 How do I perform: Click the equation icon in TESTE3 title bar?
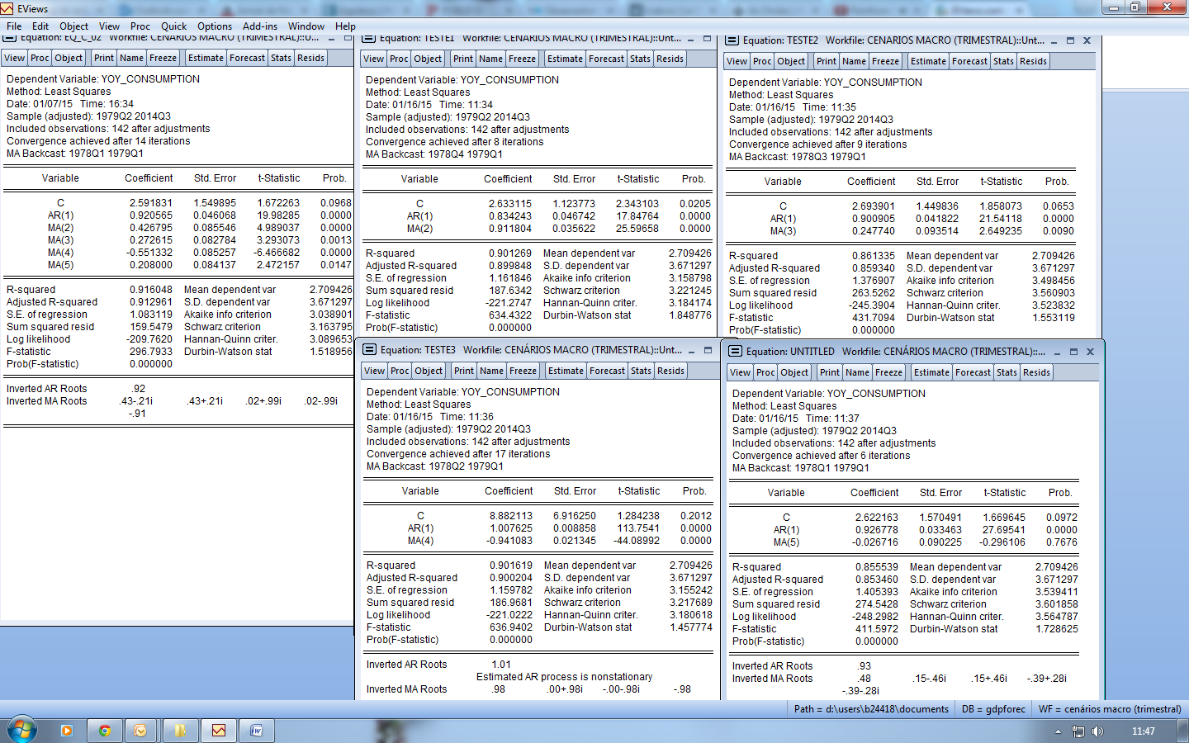(370, 349)
